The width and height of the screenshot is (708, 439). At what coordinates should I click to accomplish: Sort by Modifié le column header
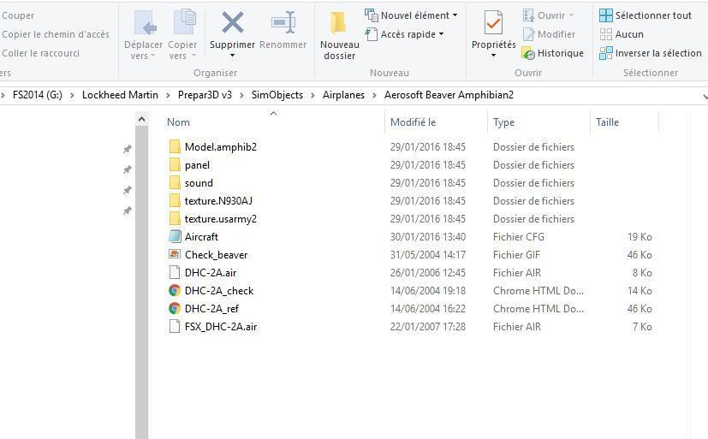pyautogui.click(x=413, y=122)
